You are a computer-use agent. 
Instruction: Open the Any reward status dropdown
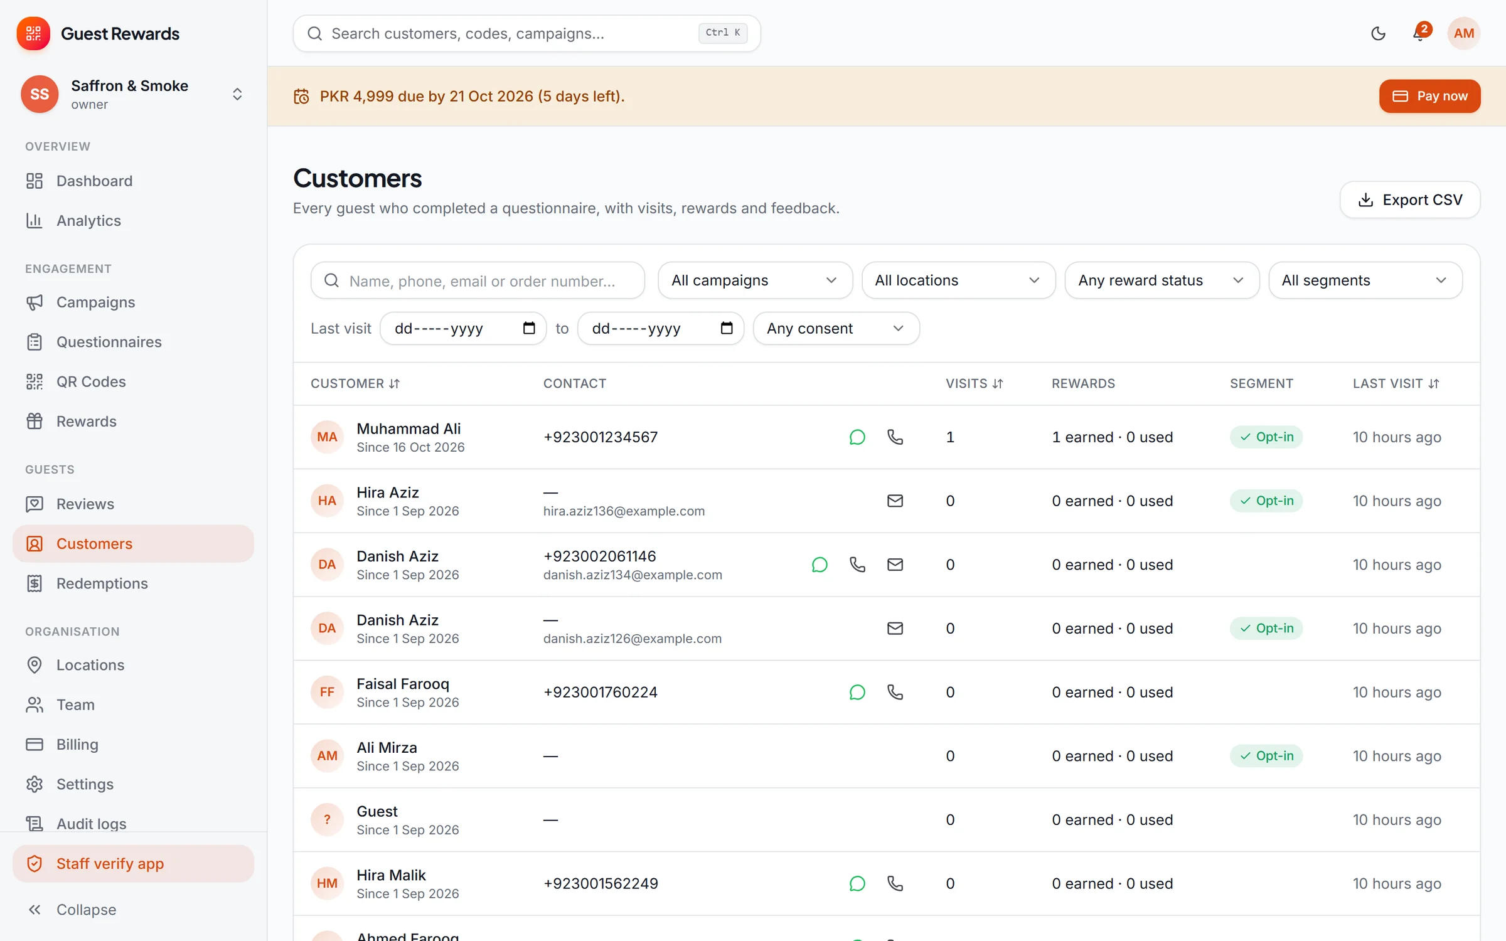(1162, 280)
